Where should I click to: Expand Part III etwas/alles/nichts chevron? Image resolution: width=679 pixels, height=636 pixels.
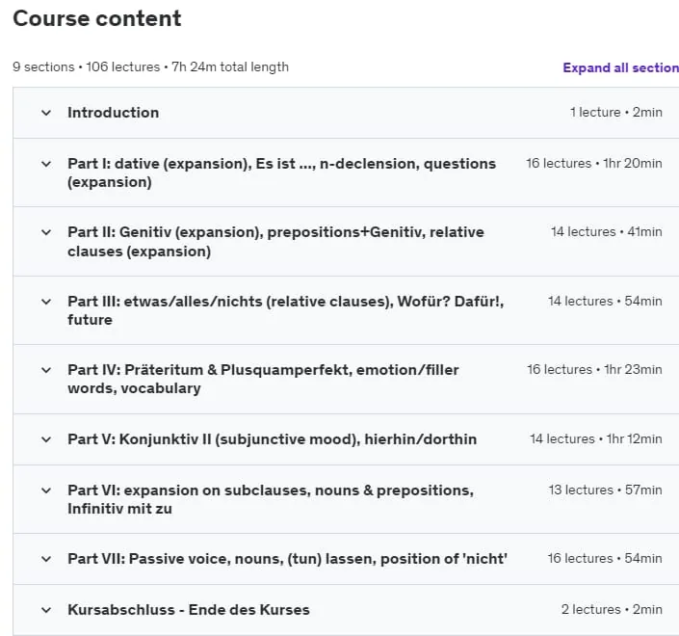46,302
